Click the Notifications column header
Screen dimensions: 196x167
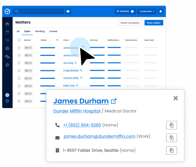pos(113,40)
